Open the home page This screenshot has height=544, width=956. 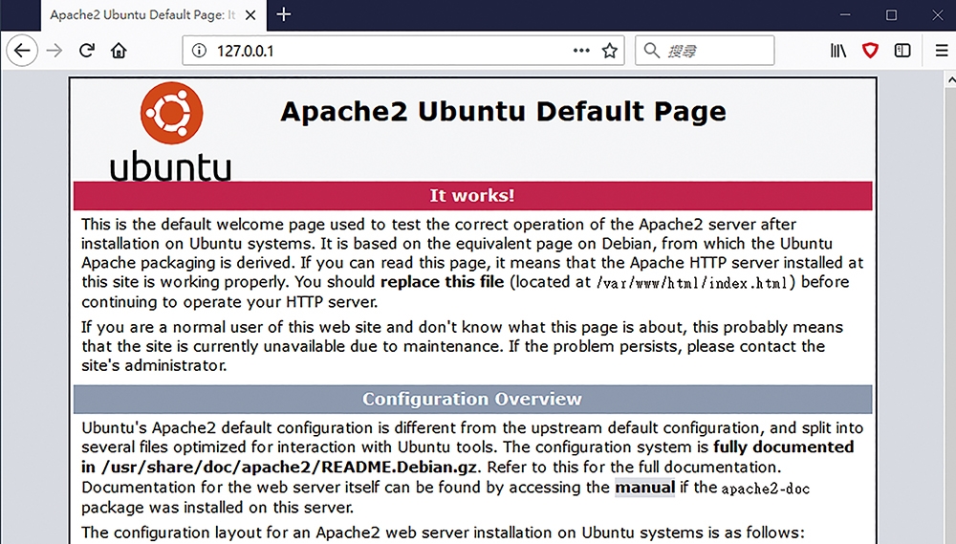(119, 51)
